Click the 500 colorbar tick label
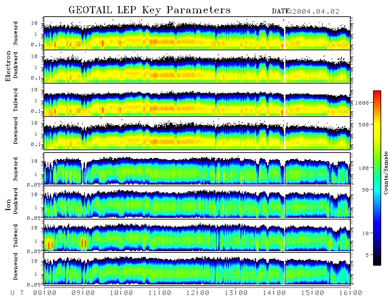Screen dimensions: 388x299 pyautogui.click(x=364, y=124)
